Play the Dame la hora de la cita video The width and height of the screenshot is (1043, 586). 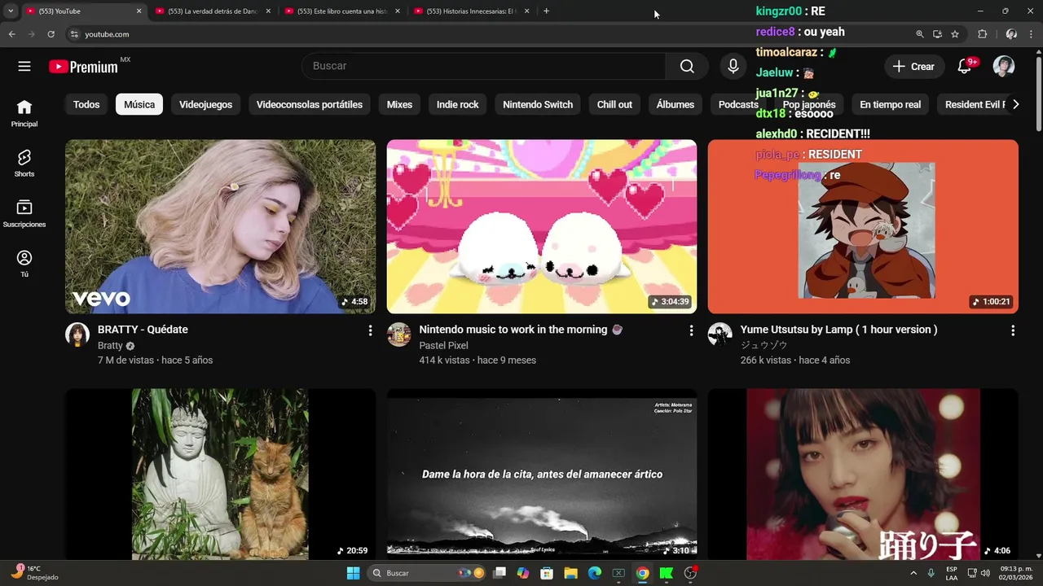click(542, 474)
